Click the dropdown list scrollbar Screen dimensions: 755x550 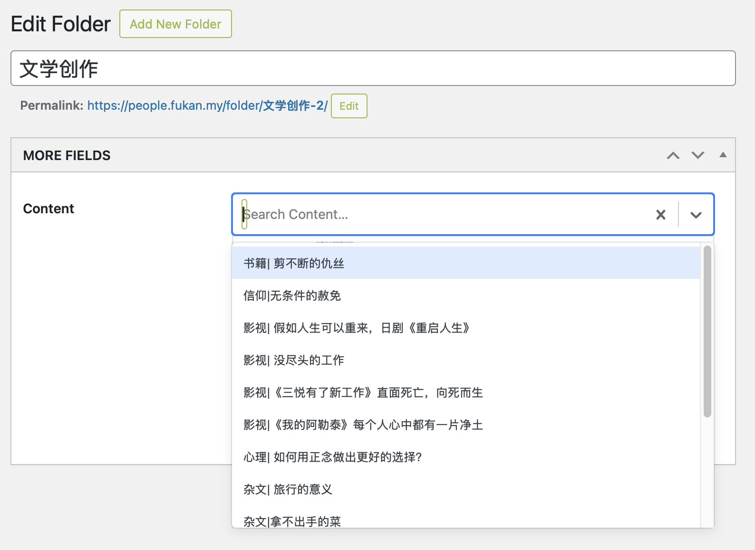pos(707,332)
